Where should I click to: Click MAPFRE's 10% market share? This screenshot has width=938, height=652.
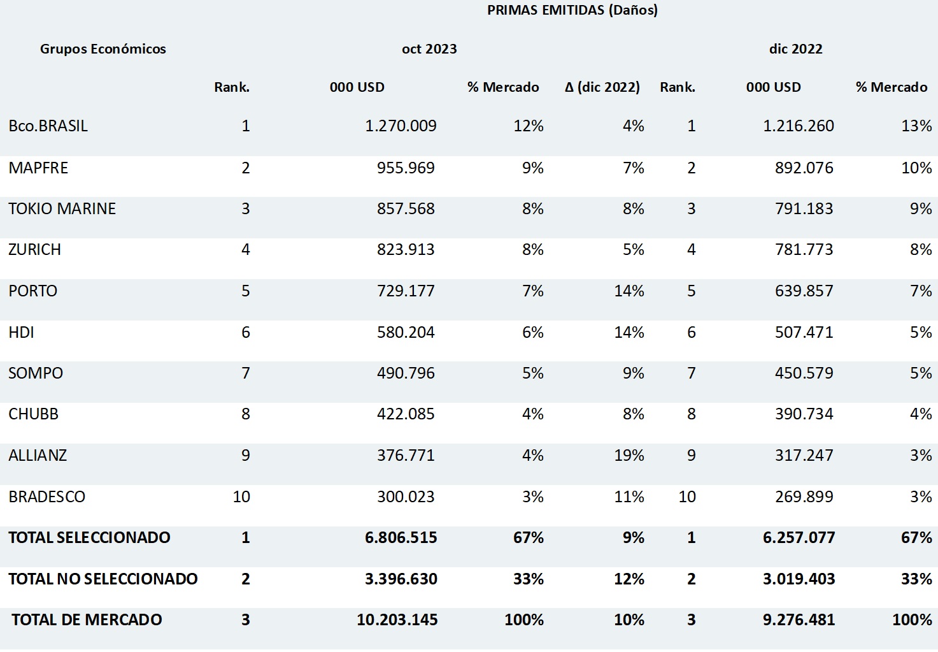917,168
